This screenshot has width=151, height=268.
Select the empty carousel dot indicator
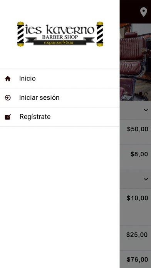146,94
